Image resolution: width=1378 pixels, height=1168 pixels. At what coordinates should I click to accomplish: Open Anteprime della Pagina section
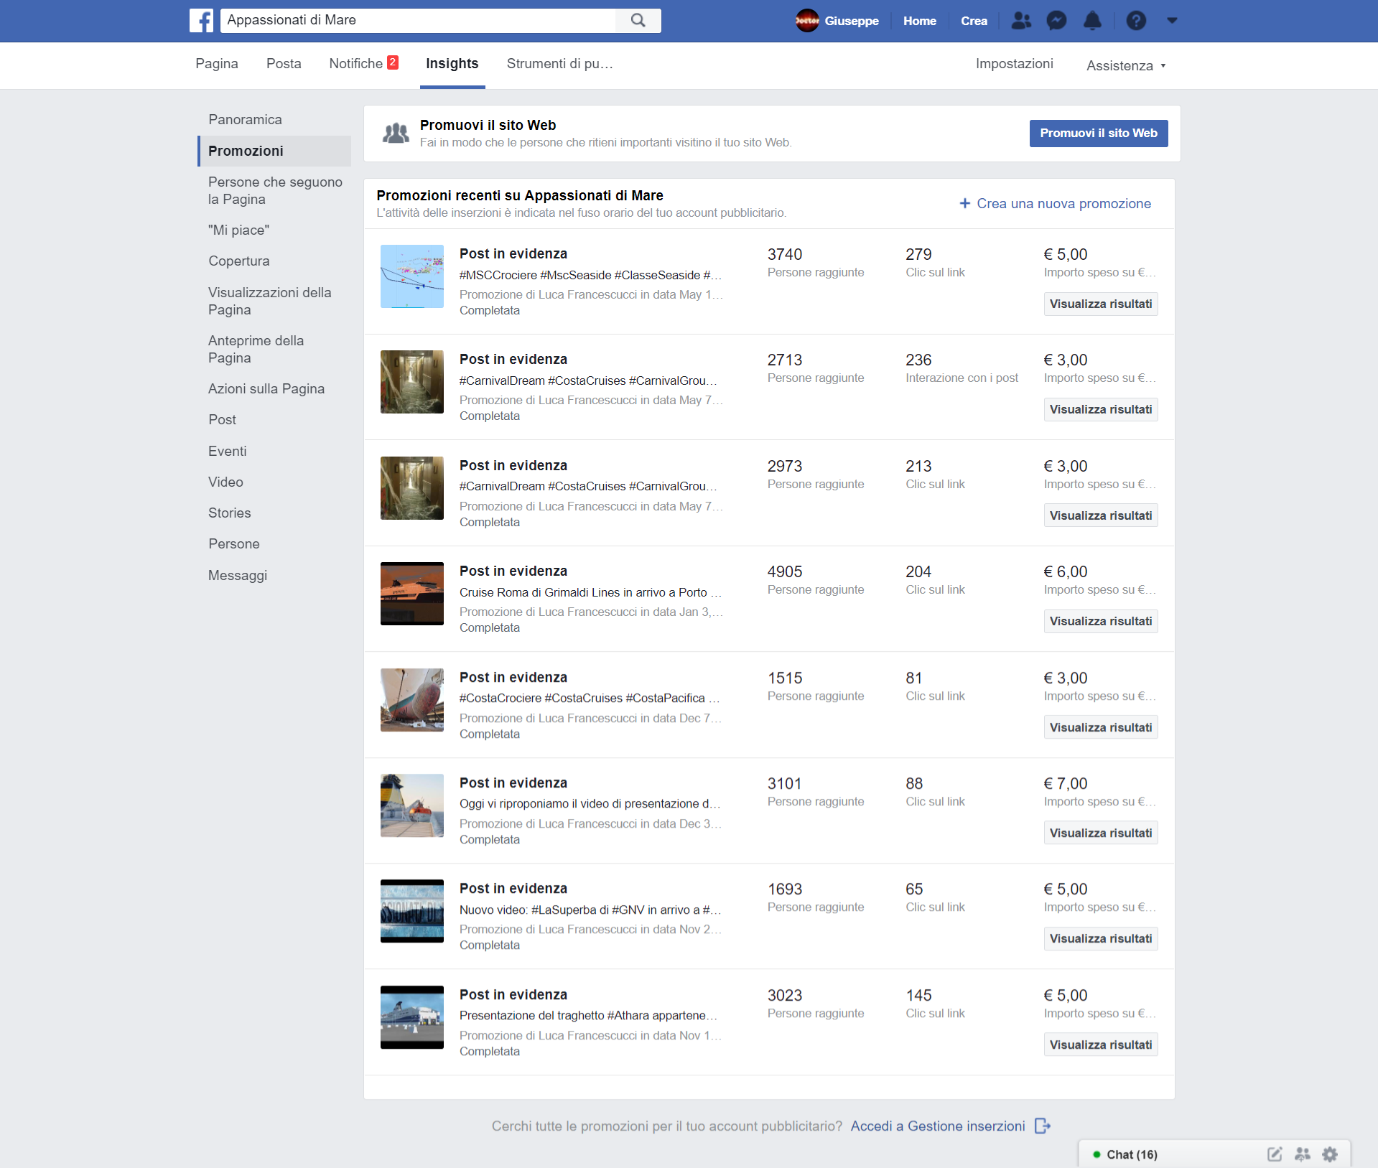[x=256, y=349]
